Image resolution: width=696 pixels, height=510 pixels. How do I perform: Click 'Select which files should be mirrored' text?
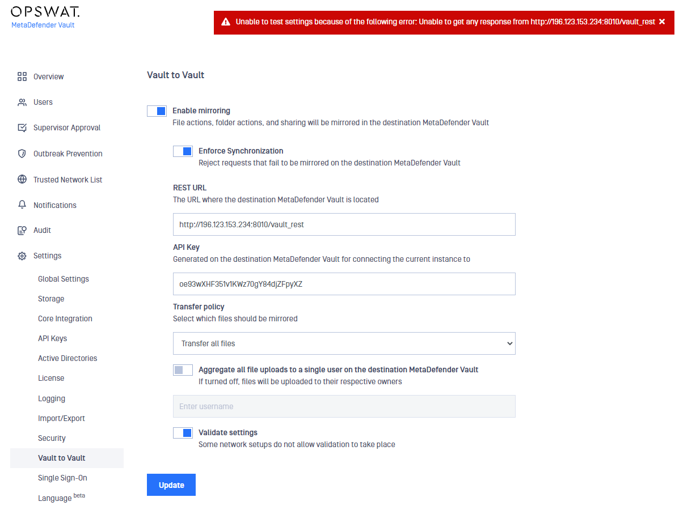(235, 318)
